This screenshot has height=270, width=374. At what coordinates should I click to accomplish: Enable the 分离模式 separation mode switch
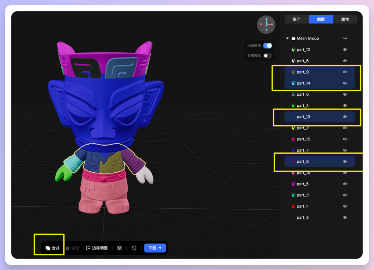coord(267,56)
